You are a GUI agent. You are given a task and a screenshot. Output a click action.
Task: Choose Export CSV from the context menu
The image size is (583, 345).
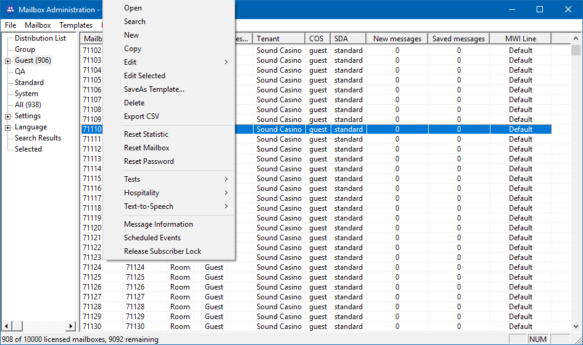141,116
